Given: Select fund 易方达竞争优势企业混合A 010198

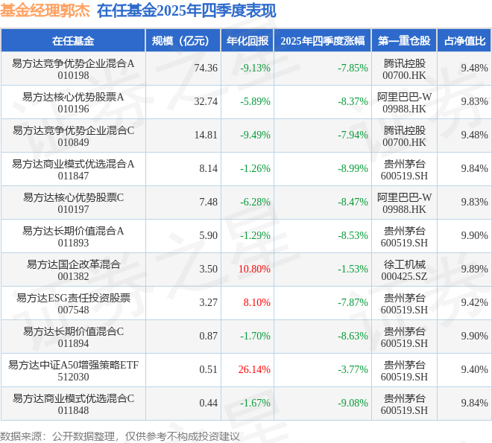Looking at the screenshot, I should (73, 69).
